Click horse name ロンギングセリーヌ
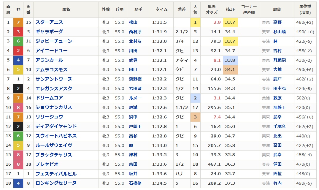Screen dimensions: 319x190 pyautogui.click(x=56, y=183)
